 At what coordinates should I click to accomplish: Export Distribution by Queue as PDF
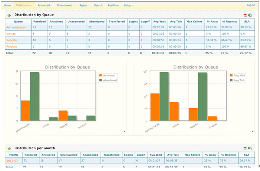pyautogui.click(x=245, y=15)
